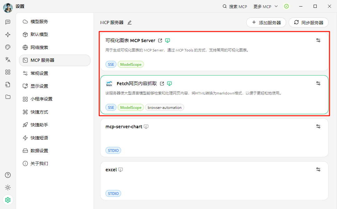
Task: Click the help question mark icon at bottom left
Action: click(x=7, y=175)
